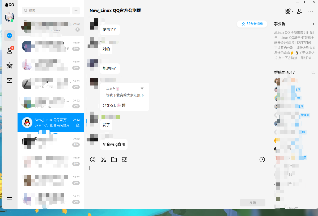Open the Messages chat bubble tab in sidebar
The height and width of the screenshot is (216, 318).
click(10, 36)
